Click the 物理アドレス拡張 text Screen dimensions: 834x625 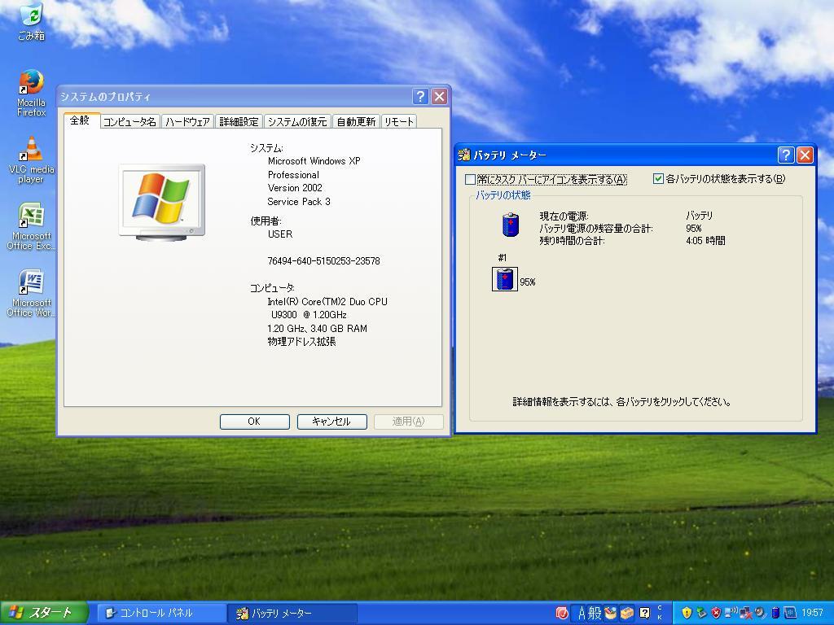pyautogui.click(x=301, y=342)
